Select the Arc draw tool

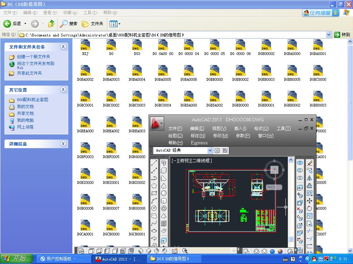pyautogui.click(x=154, y=201)
